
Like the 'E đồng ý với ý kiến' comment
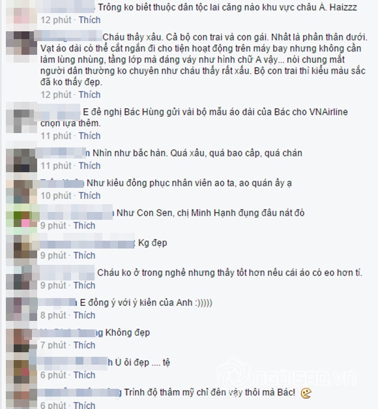[x=84, y=315]
